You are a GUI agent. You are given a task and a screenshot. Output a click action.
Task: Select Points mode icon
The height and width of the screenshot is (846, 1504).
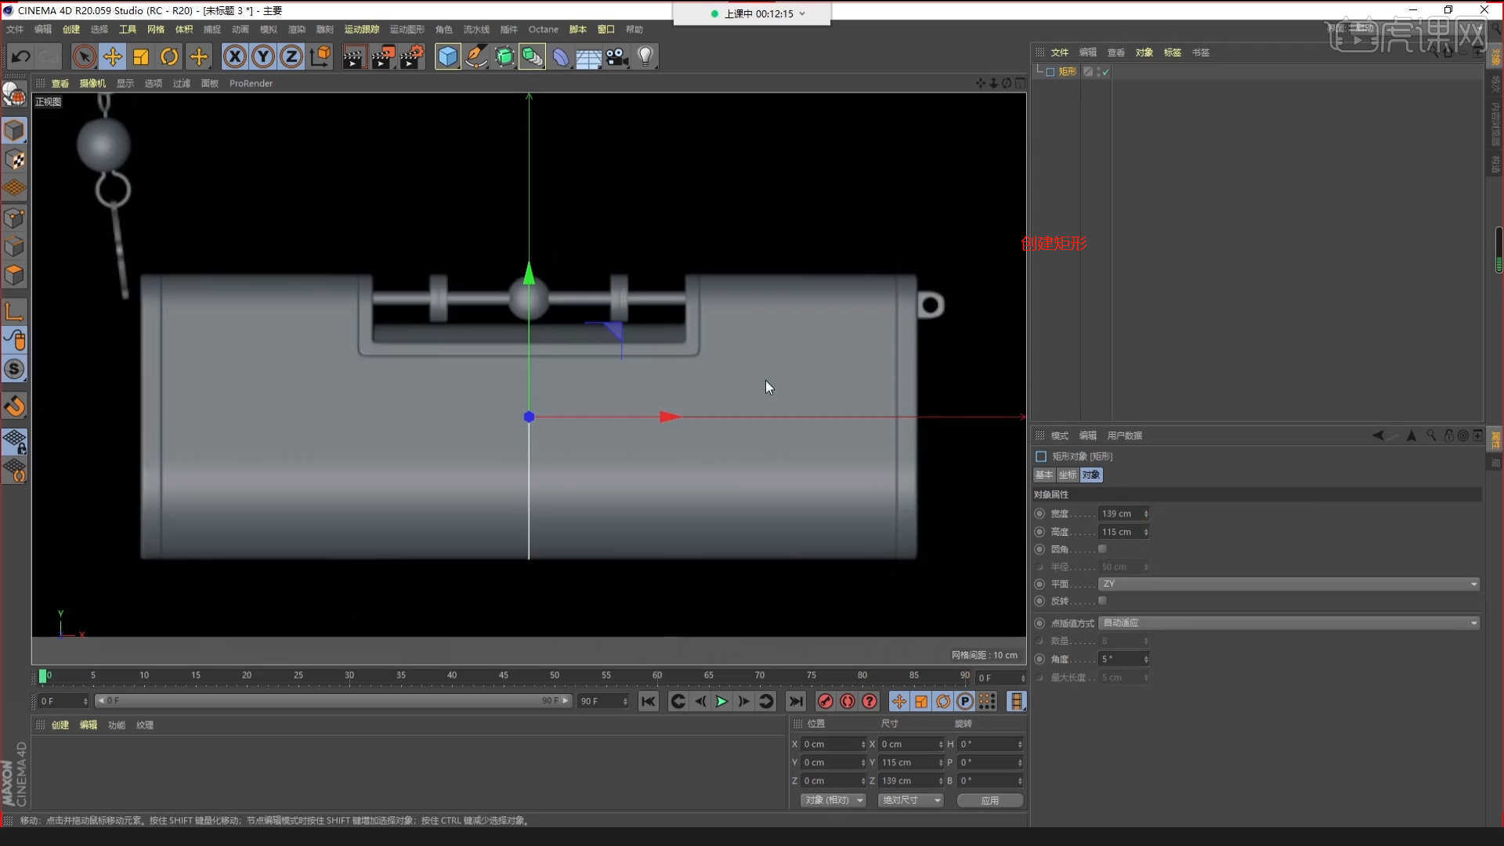tap(14, 217)
